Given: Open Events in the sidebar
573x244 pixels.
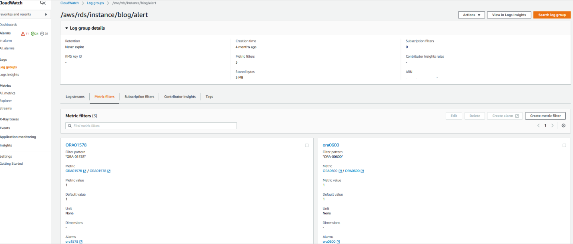Looking at the screenshot, I should pyautogui.click(x=5, y=128).
